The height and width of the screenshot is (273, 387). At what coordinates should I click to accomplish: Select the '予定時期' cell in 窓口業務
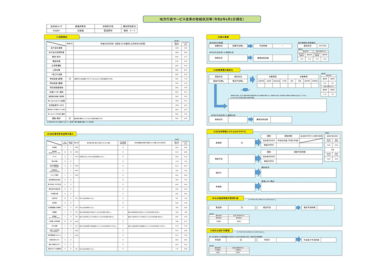(x=263, y=46)
